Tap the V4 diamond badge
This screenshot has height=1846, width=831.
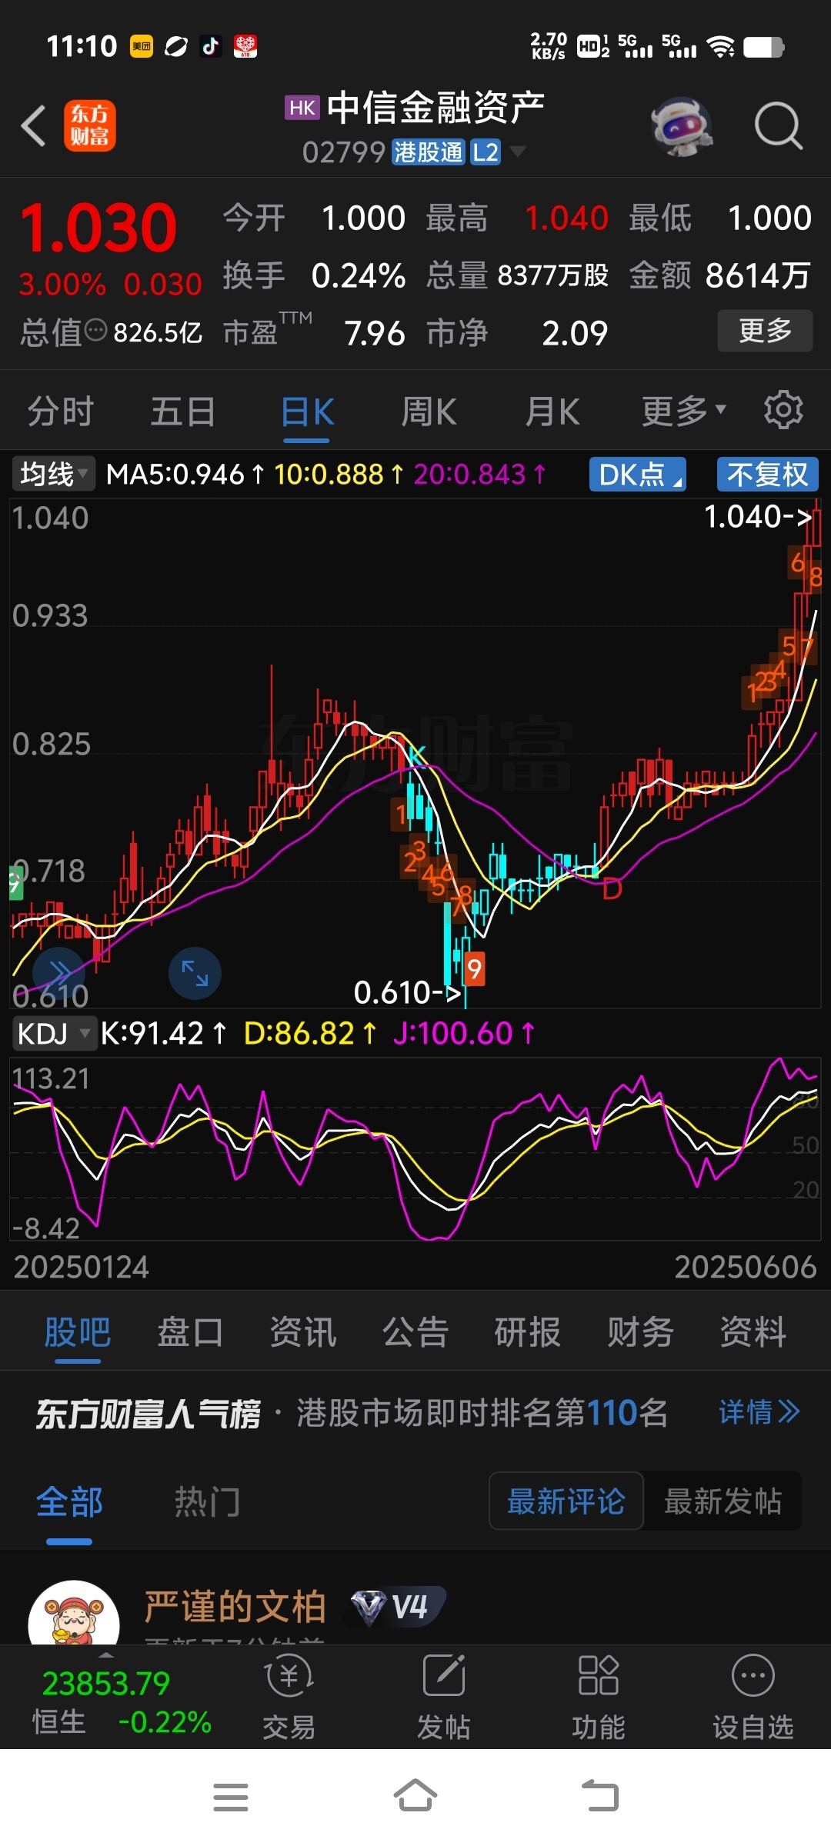pyautogui.click(x=399, y=1608)
